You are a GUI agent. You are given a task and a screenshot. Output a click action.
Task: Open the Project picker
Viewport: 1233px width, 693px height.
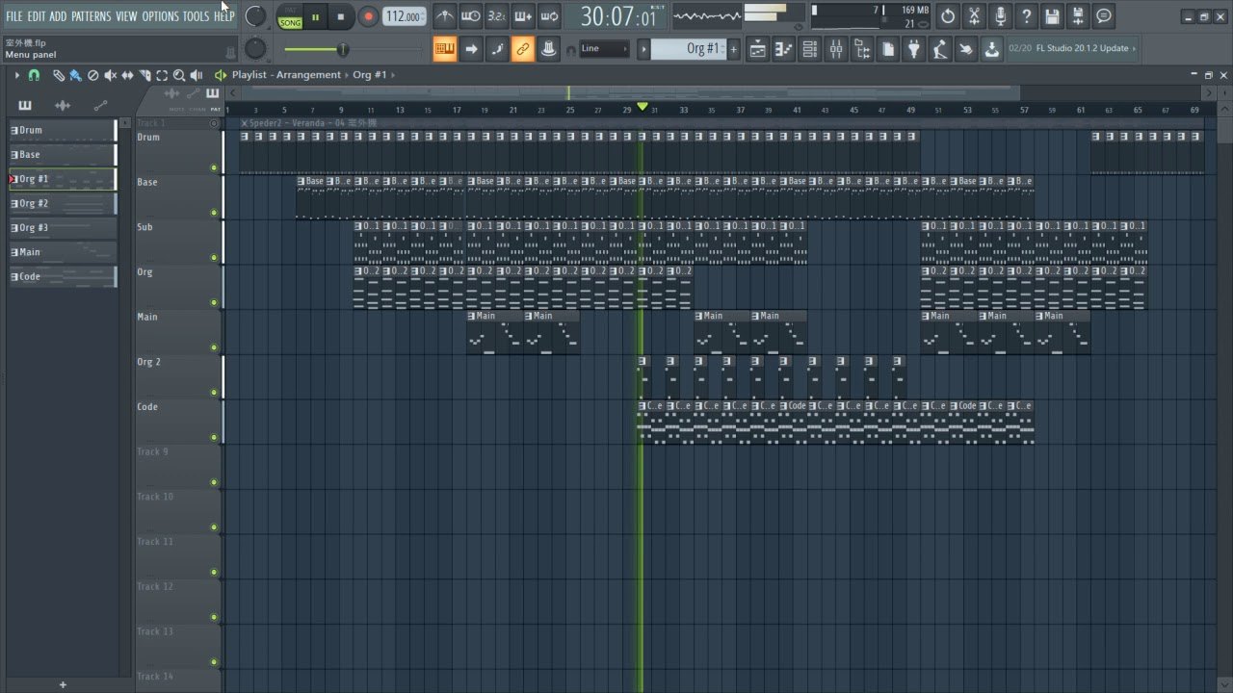[888, 49]
